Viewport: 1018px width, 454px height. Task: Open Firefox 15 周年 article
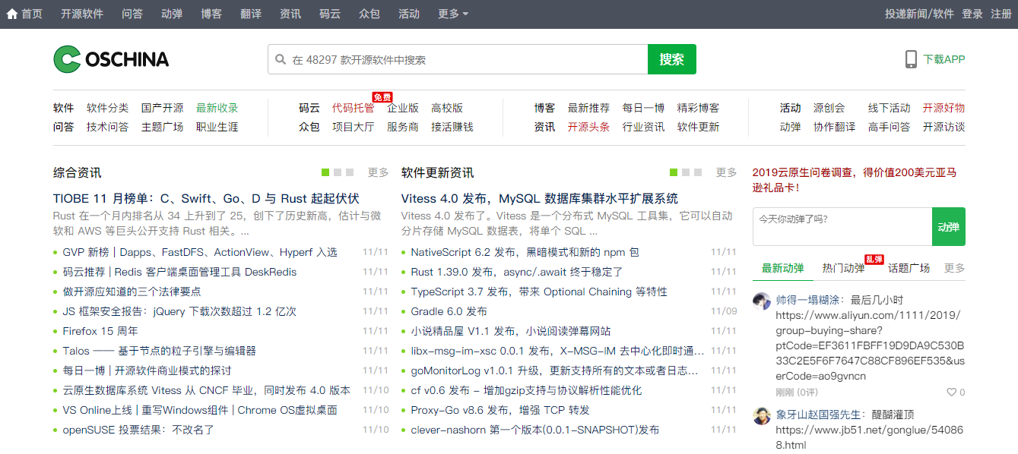click(x=100, y=331)
